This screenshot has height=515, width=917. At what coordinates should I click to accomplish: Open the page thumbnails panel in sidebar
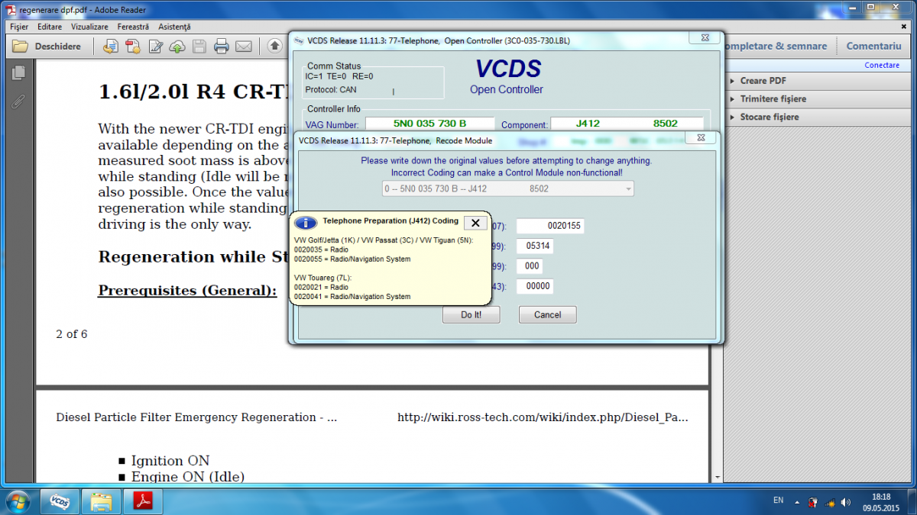(18, 73)
